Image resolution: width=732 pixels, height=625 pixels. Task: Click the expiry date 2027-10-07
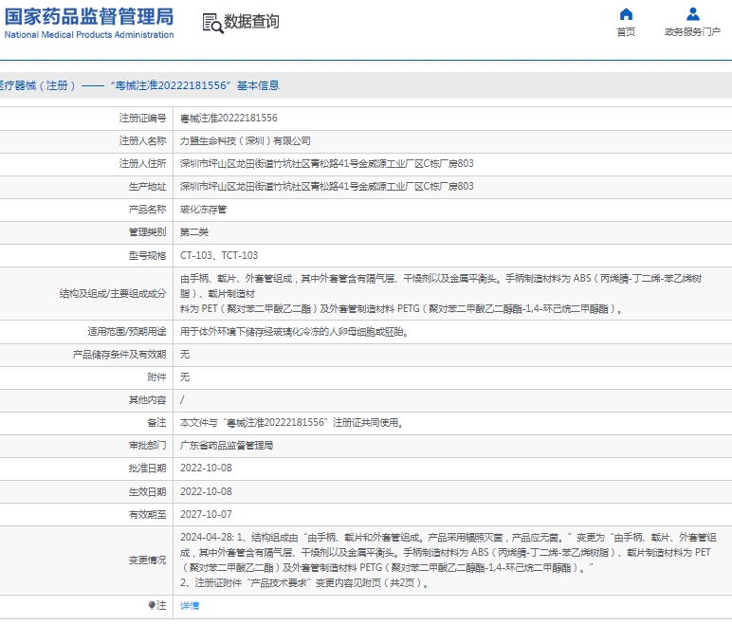[206, 514]
